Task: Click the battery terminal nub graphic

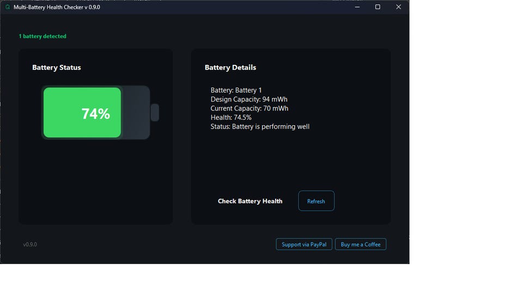Action: [x=154, y=112]
